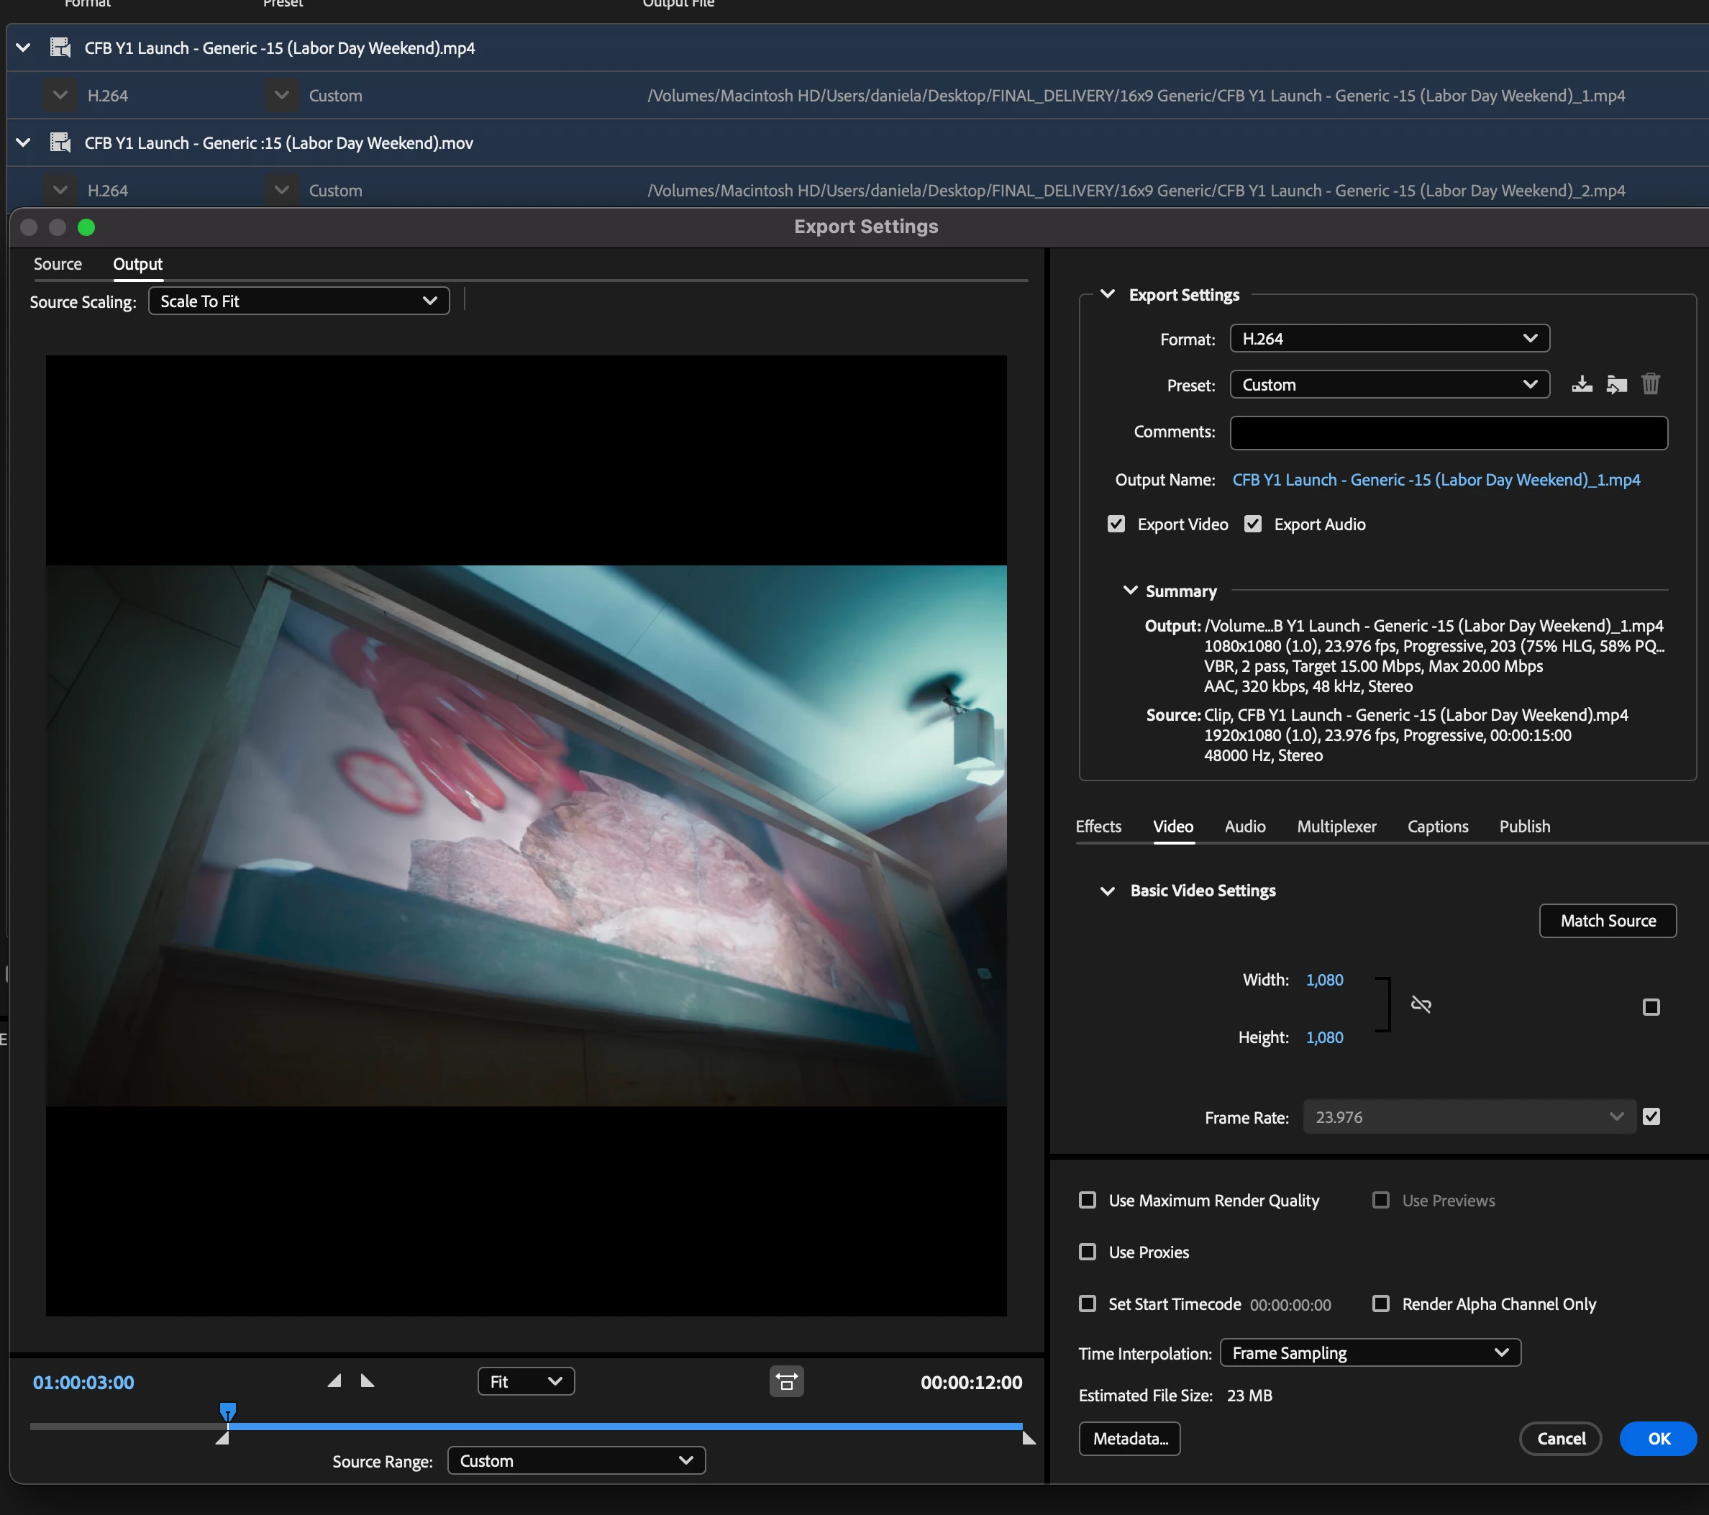The image size is (1709, 1515).
Task: Click the Set Out Point triangle
Action: tap(367, 1381)
